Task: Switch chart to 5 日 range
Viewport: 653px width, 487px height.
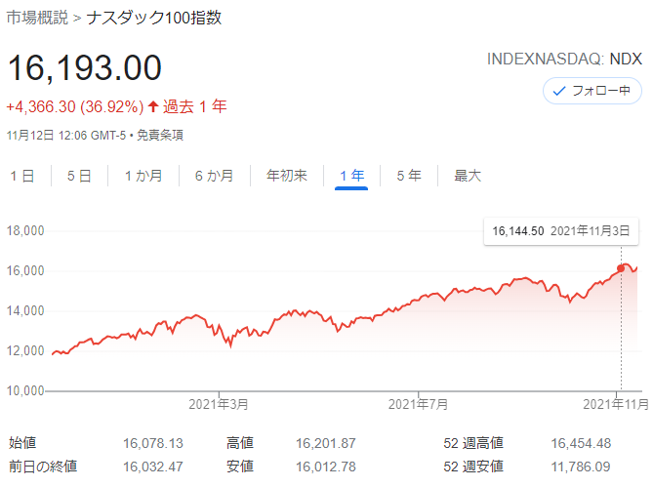Action: point(79,176)
